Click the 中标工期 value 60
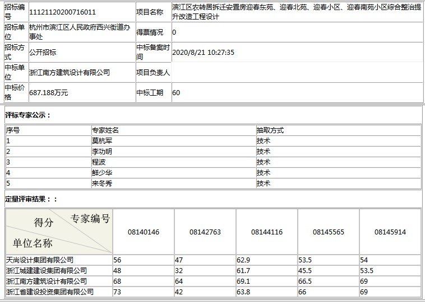The image size is (425, 305). point(176,92)
